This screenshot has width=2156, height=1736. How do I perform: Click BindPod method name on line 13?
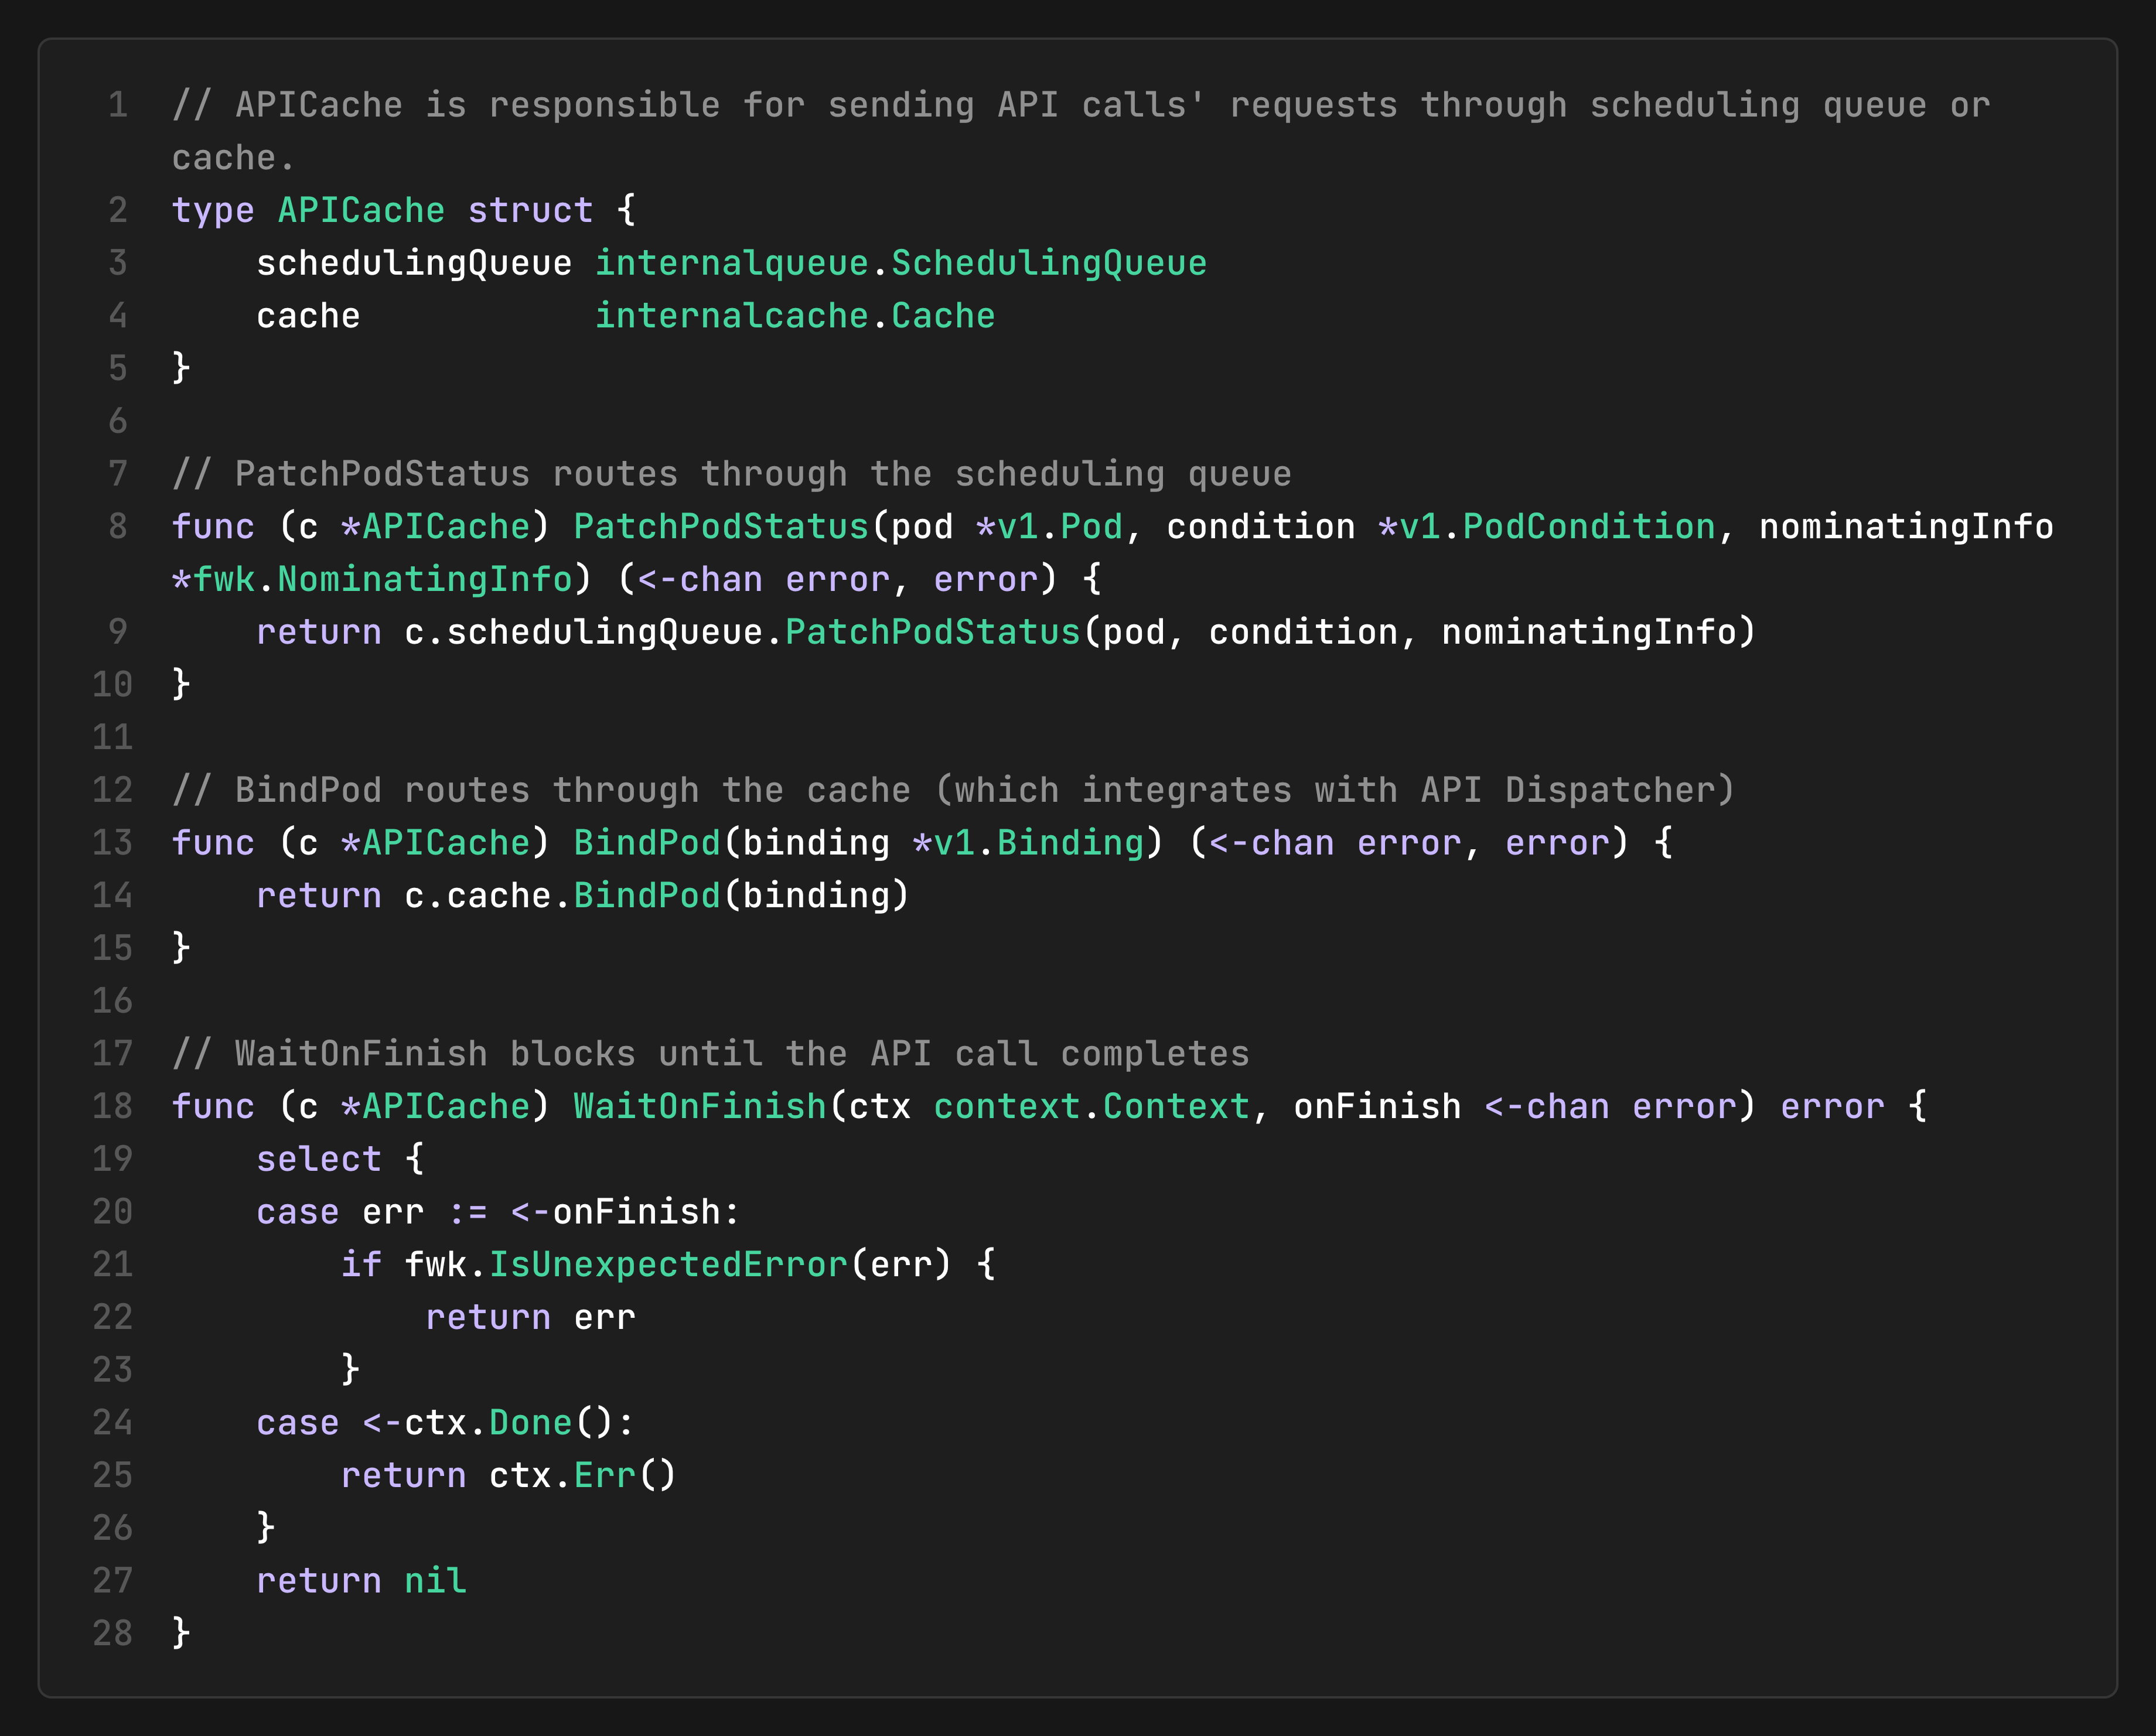coord(646,843)
